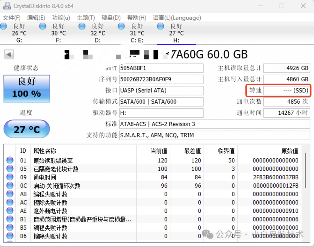Click the standard field ATA8-ACS

tap(215, 124)
